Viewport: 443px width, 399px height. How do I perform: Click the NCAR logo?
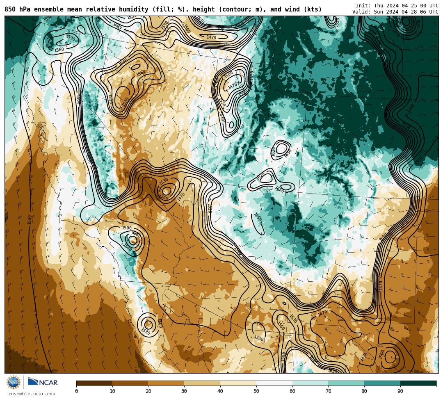(x=43, y=382)
